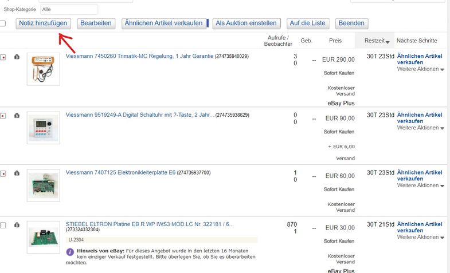Click the Shop-Kategorie input field
The image size is (450, 273).
pyautogui.click(x=69, y=9)
